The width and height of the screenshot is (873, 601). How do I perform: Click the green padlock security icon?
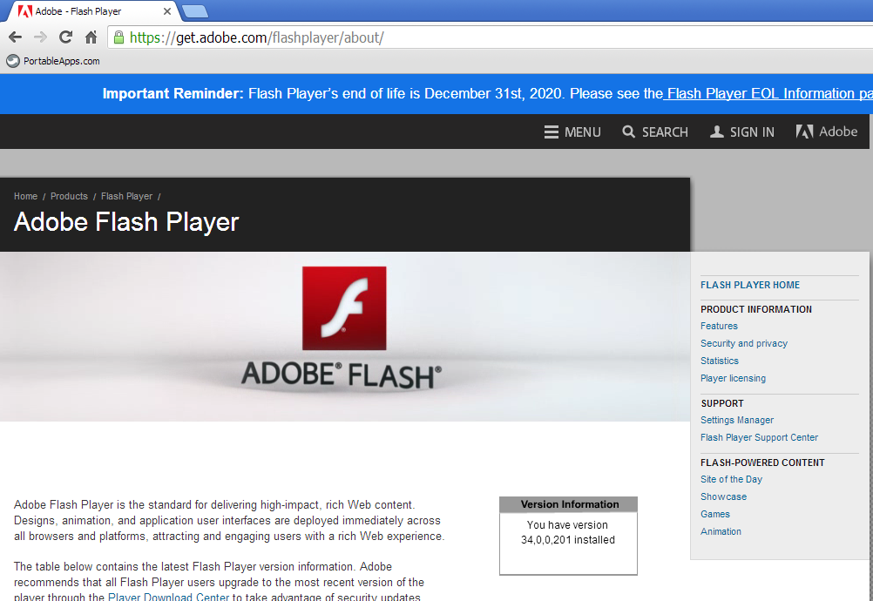point(118,37)
